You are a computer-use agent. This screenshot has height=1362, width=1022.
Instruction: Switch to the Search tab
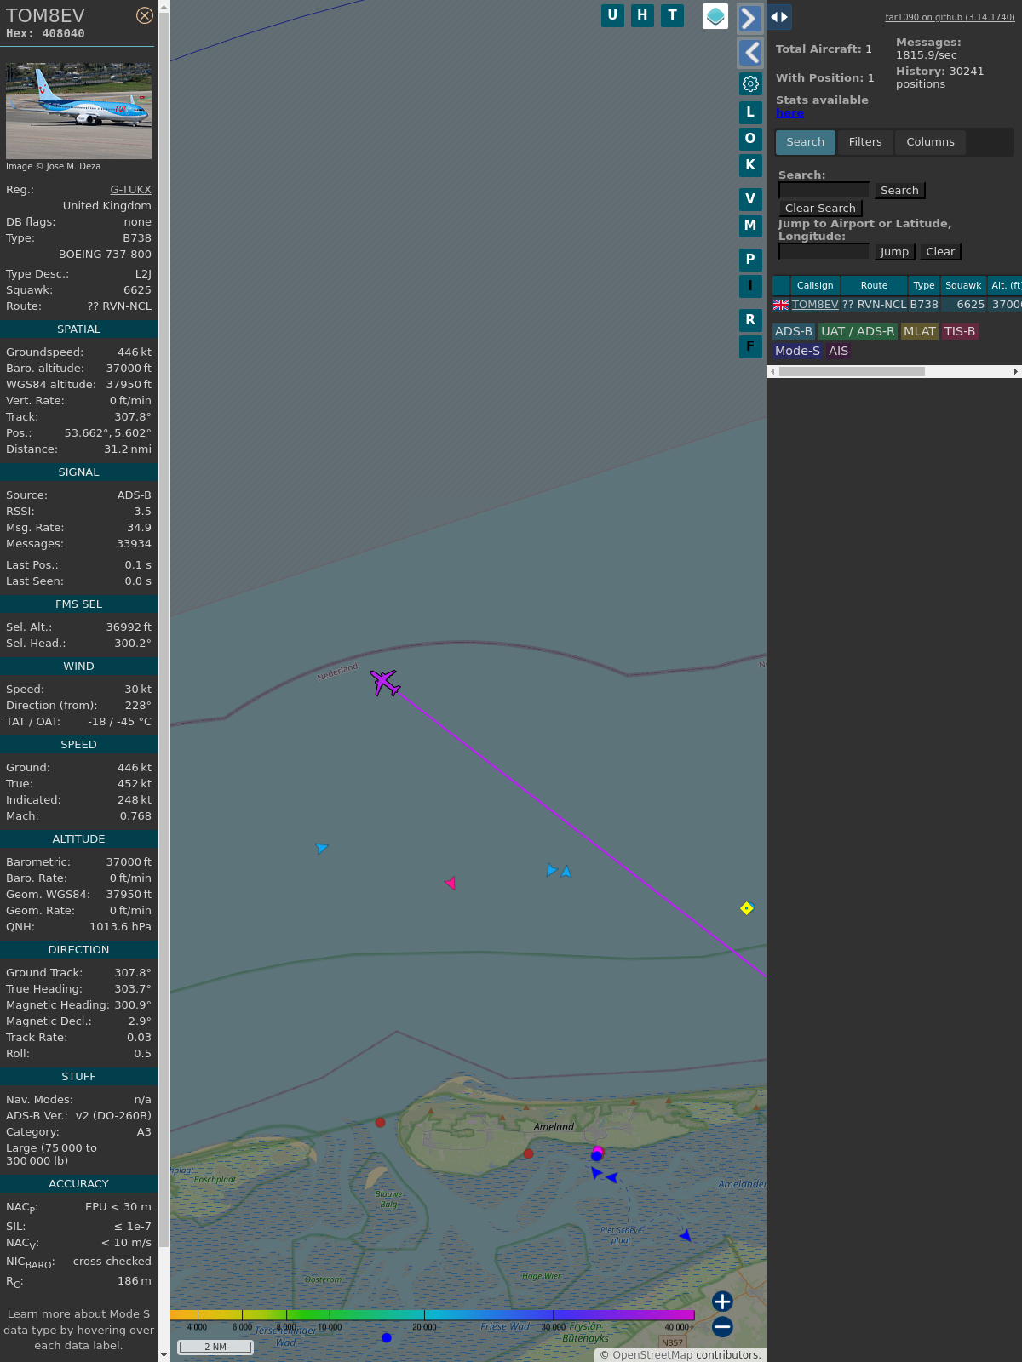pyautogui.click(x=806, y=142)
